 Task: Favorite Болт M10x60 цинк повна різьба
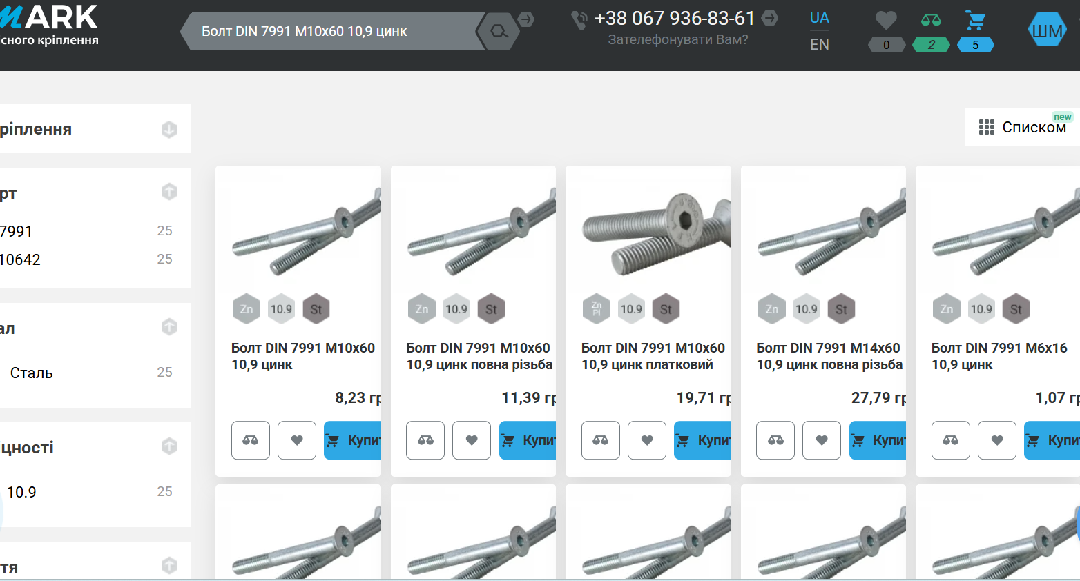[472, 440]
